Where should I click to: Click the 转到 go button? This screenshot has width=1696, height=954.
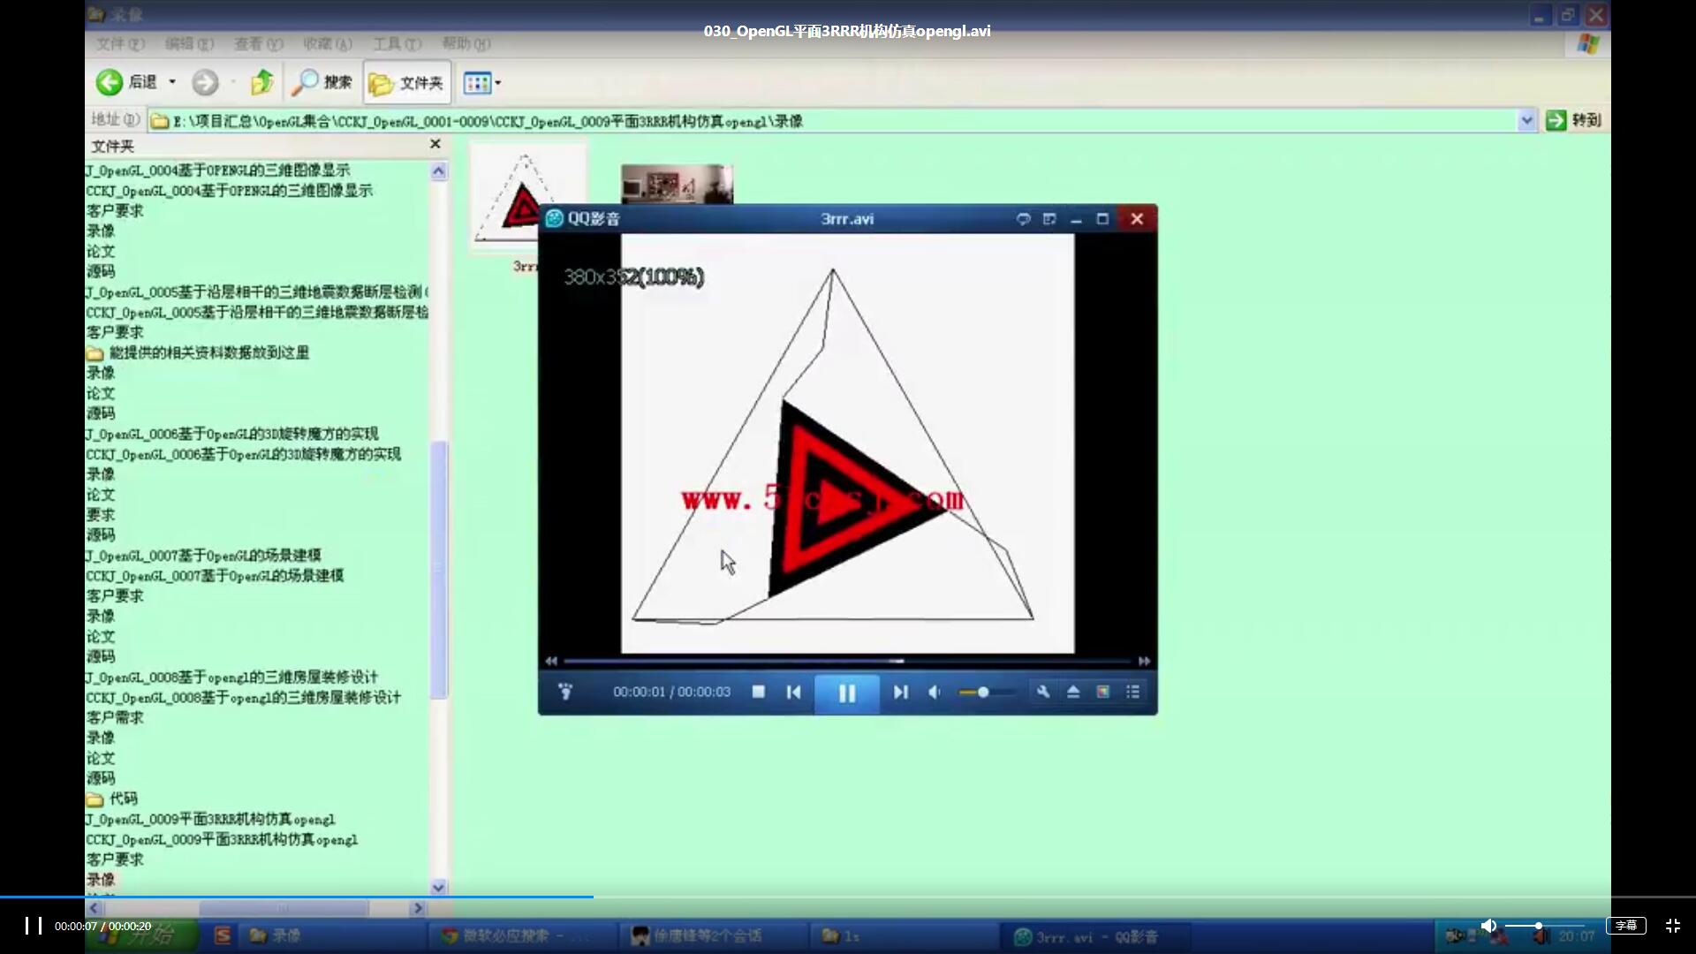tap(1573, 120)
